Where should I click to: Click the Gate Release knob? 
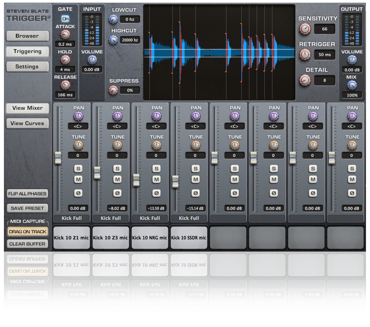65,85
